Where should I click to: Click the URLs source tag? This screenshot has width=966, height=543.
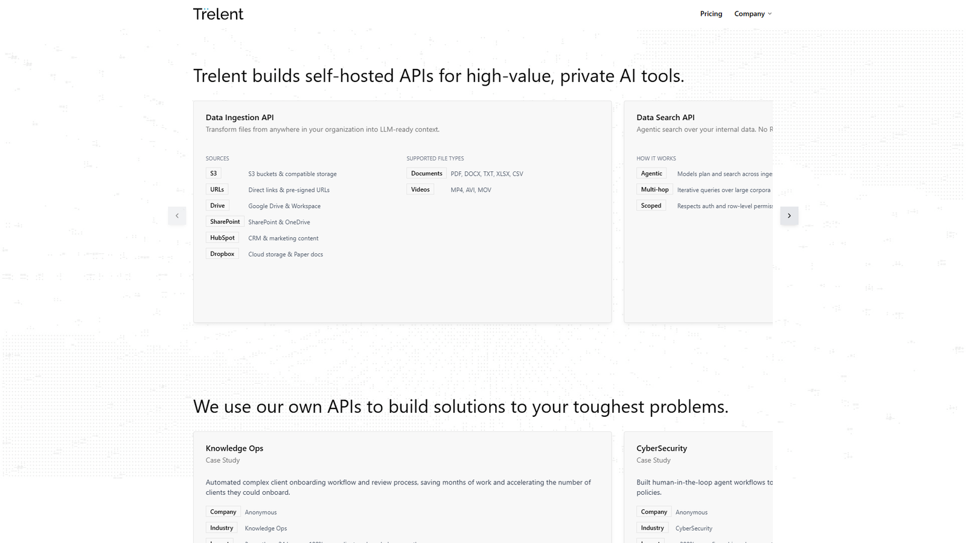coord(217,189)
